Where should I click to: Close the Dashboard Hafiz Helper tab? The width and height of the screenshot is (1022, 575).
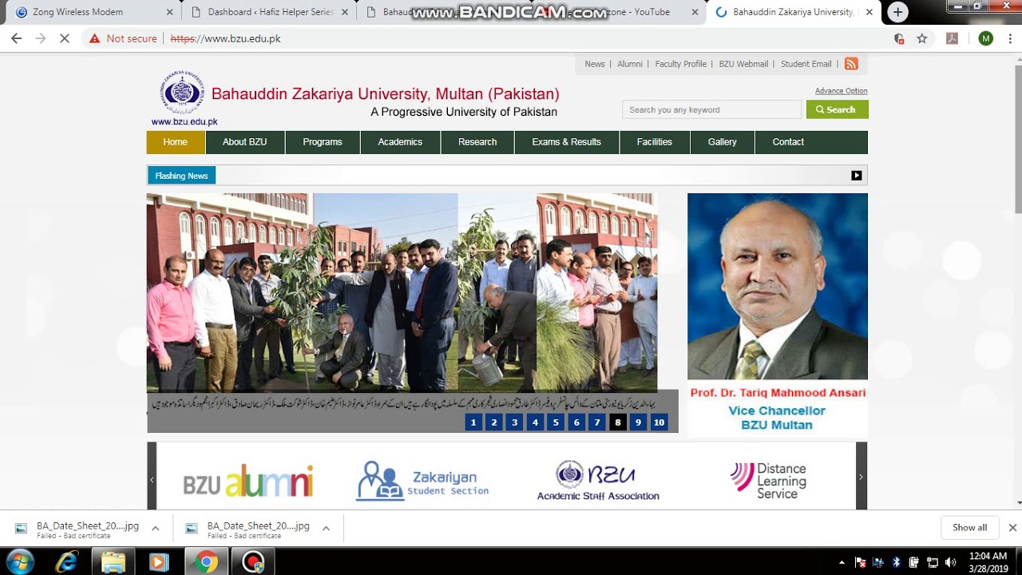pos(345,12)
